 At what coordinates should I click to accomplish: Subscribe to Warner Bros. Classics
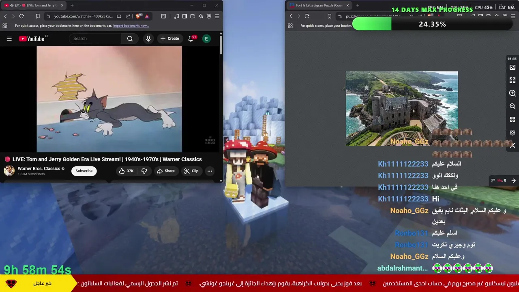point(84,171)
